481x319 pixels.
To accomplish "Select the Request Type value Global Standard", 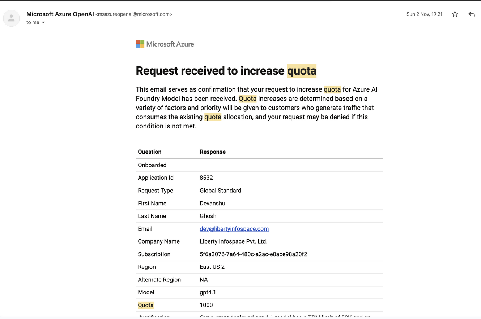I will click(x=220, y=190).
